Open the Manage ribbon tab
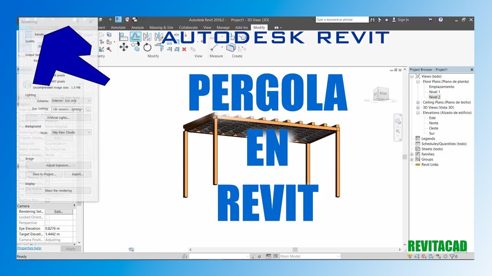The height and width of the screenshot is (276, 492). coord(223,28)
